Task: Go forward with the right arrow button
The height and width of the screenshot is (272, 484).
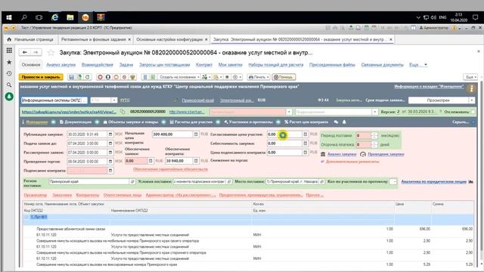Action: point(36,52)
